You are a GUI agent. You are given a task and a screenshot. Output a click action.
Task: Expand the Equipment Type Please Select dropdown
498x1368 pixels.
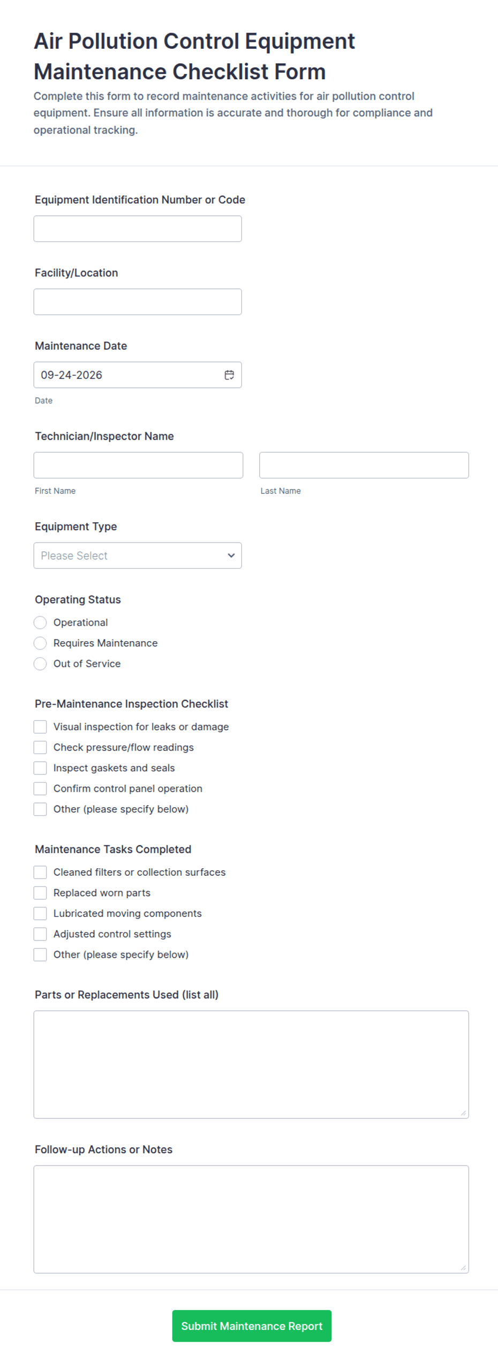point(138,555)
